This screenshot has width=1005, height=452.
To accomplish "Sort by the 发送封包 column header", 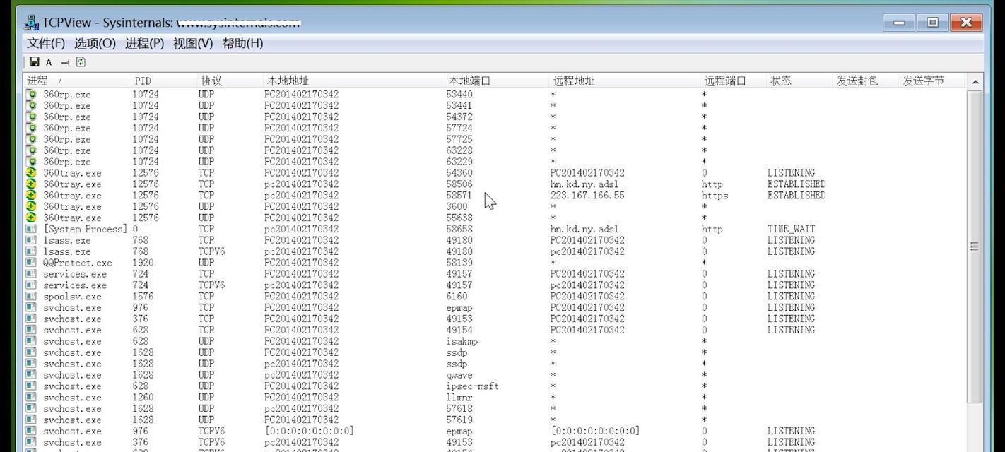I will click(866, 81).
